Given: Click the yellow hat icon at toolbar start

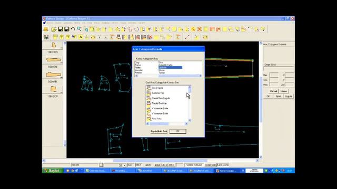Looking at the screenshot, I should point(46,29).
